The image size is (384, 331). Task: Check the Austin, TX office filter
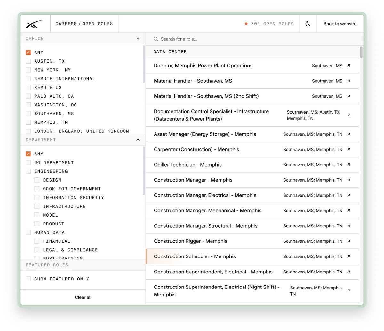click(28, 61)
